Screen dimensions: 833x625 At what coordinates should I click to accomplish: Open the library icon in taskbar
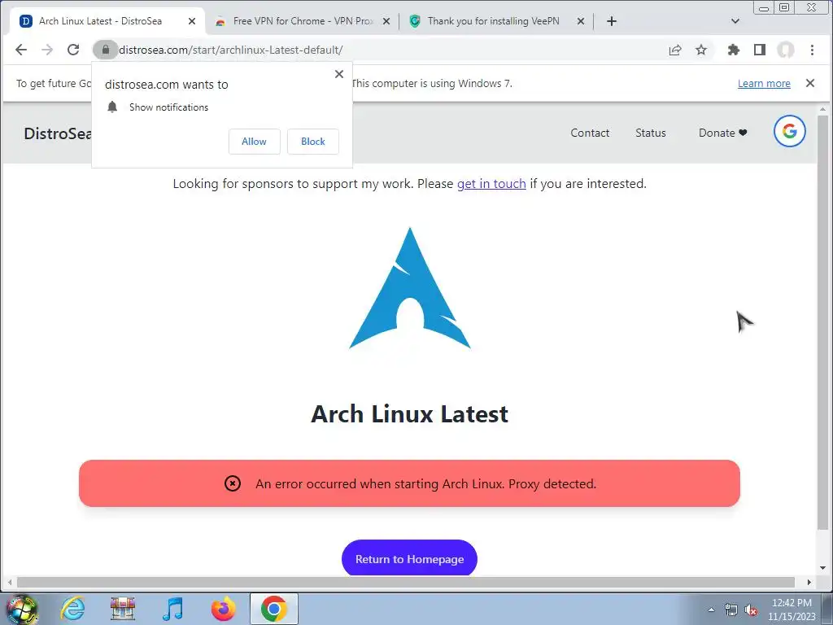pyautogui.click(x=123, y=609)
